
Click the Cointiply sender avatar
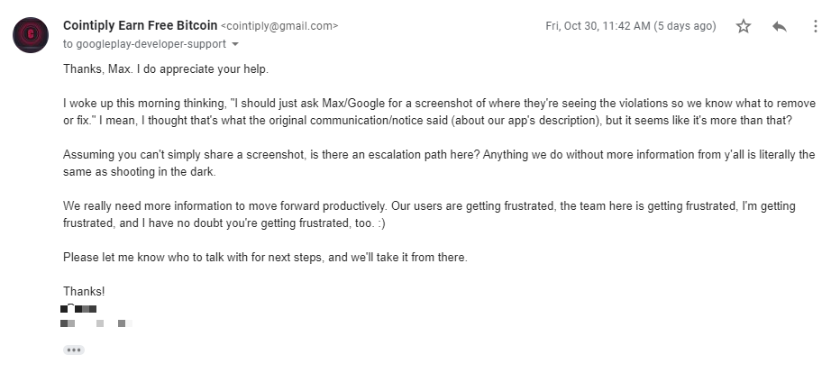click(31, 35)
